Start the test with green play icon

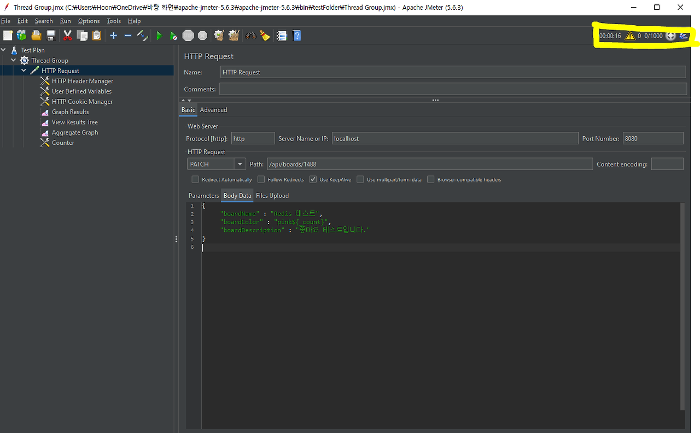[159, 36]
